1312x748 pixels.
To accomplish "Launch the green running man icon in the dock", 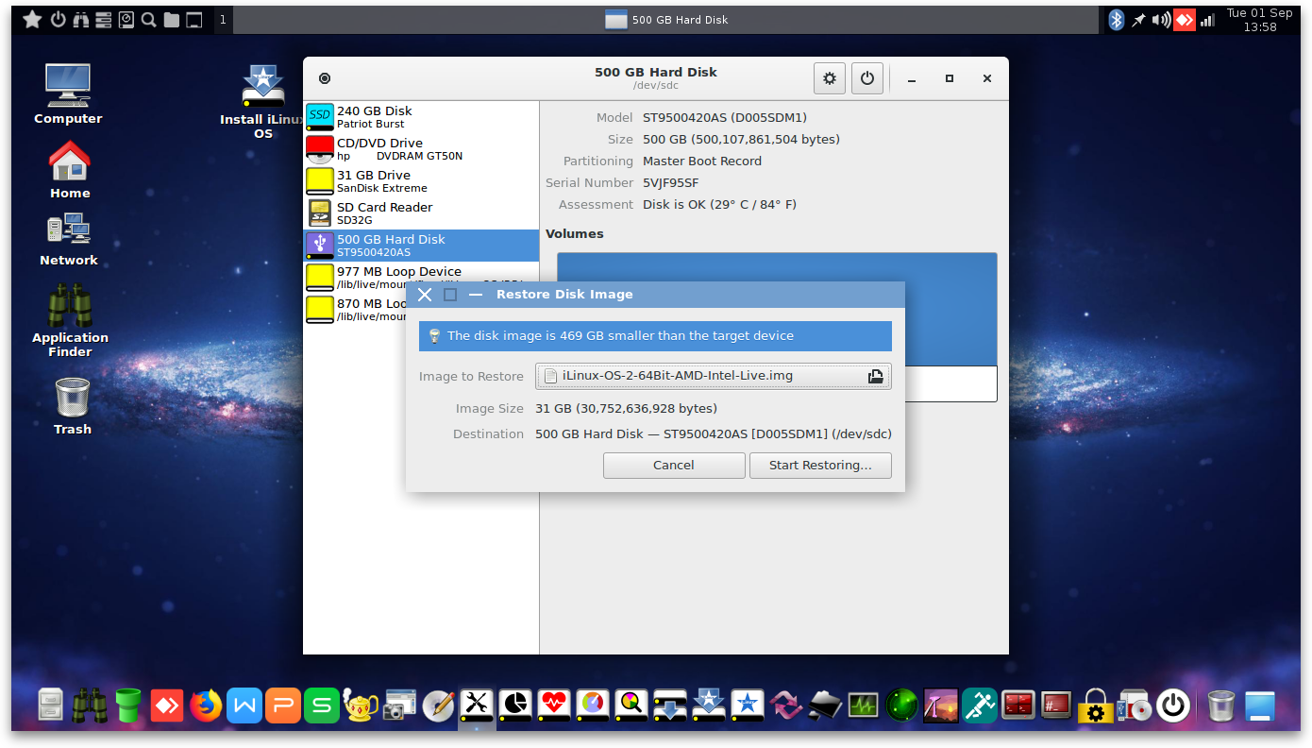I will click(x=980, y=705).
